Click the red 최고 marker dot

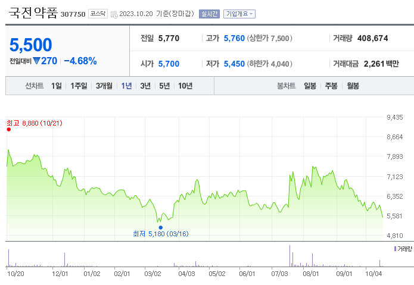pyautogui.click(x=9, y=129)
